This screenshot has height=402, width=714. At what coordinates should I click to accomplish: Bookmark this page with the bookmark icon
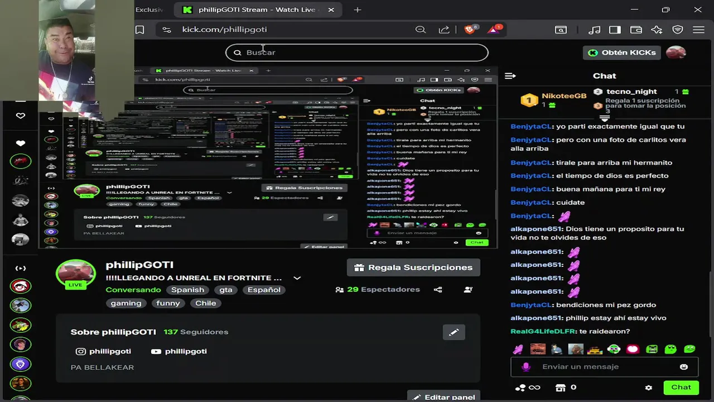[x=140, y=30]
